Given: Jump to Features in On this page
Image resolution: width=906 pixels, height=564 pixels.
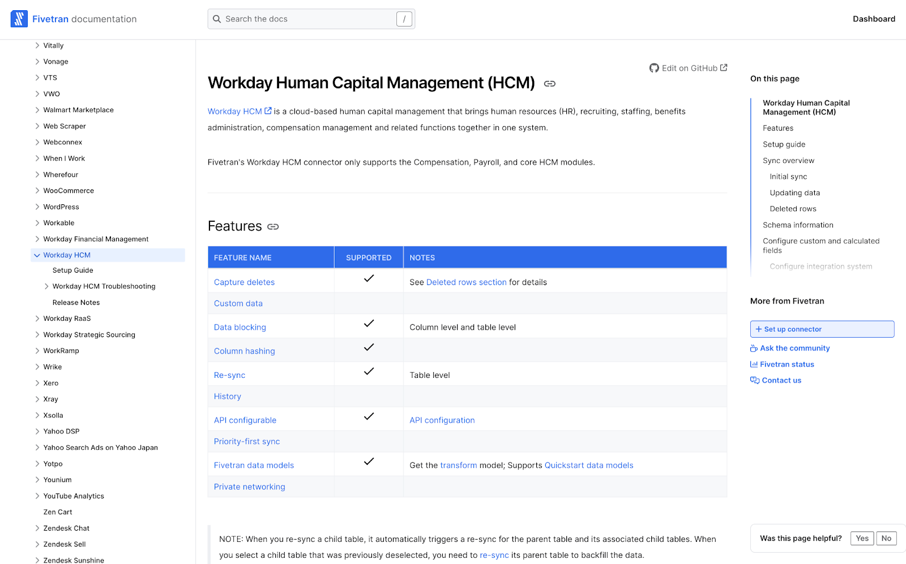Looking at the screenshot, I should click(x=778, y=128).
